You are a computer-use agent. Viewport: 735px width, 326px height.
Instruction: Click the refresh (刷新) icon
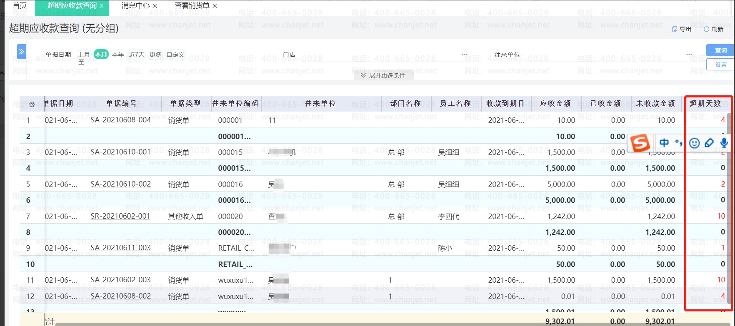click(706, 29)
